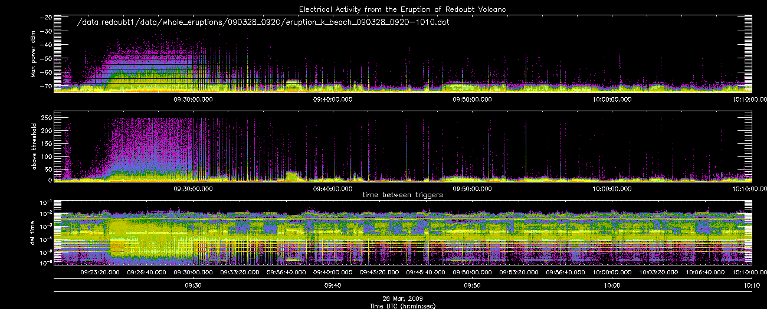767x309 pixels.
Task: Click the 09:46:40.000 time tick label
Action: click(x=426, y=273)
